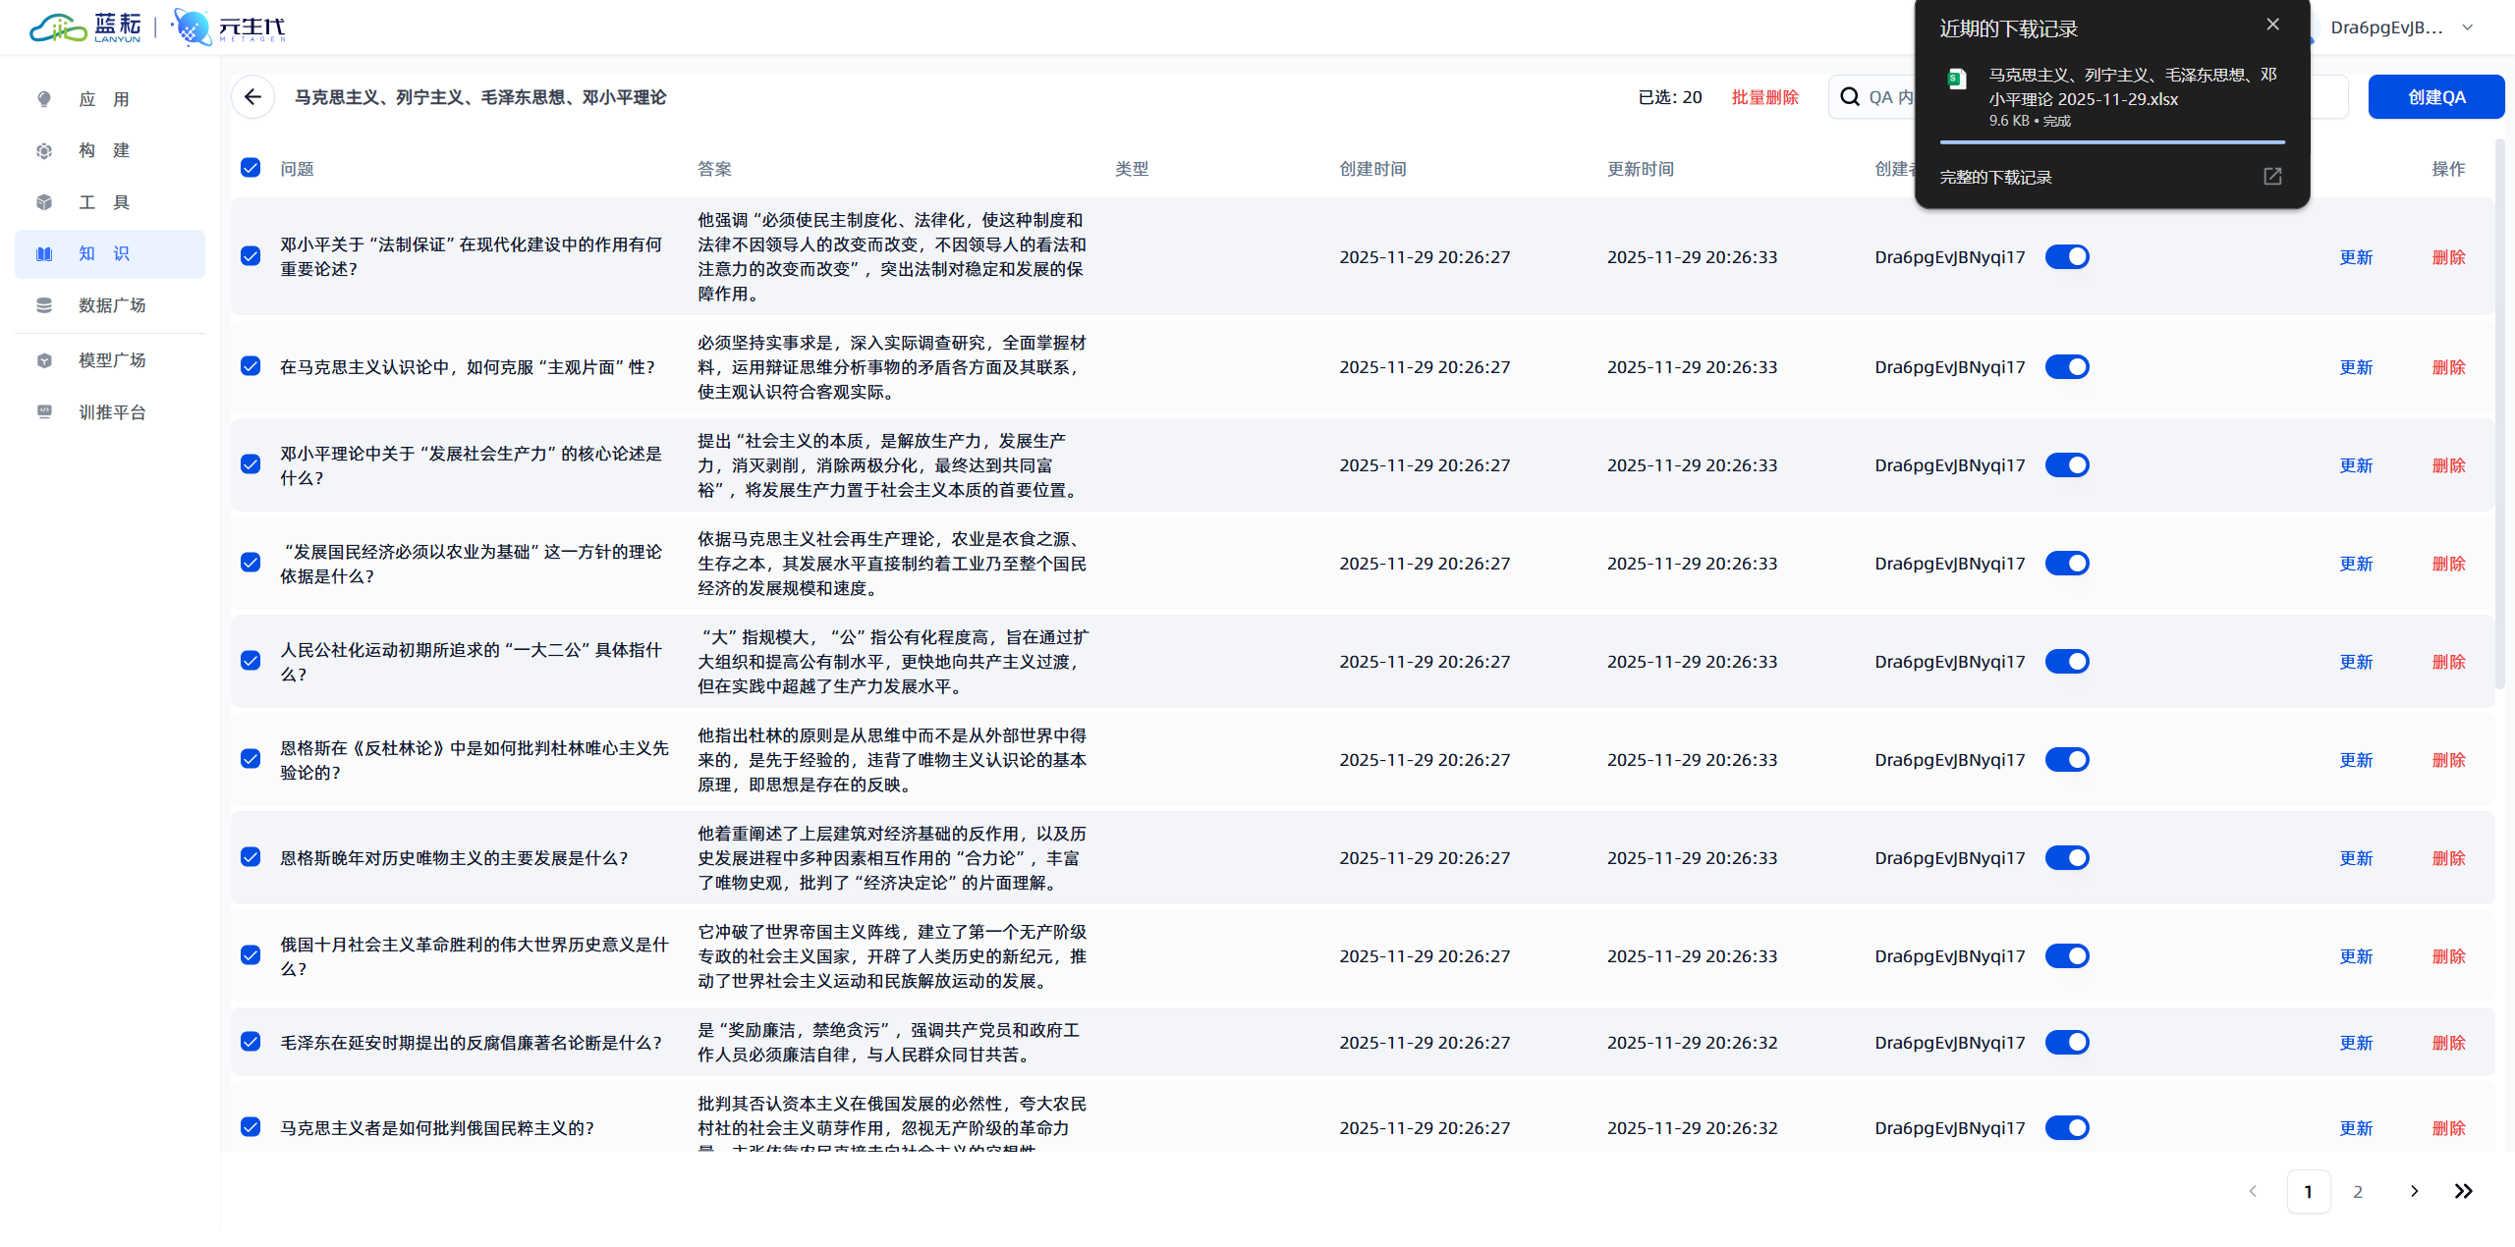Click the downloaded xlsx file icon
This screenshot has width=2515, height=1247.
pos(1957,80)
